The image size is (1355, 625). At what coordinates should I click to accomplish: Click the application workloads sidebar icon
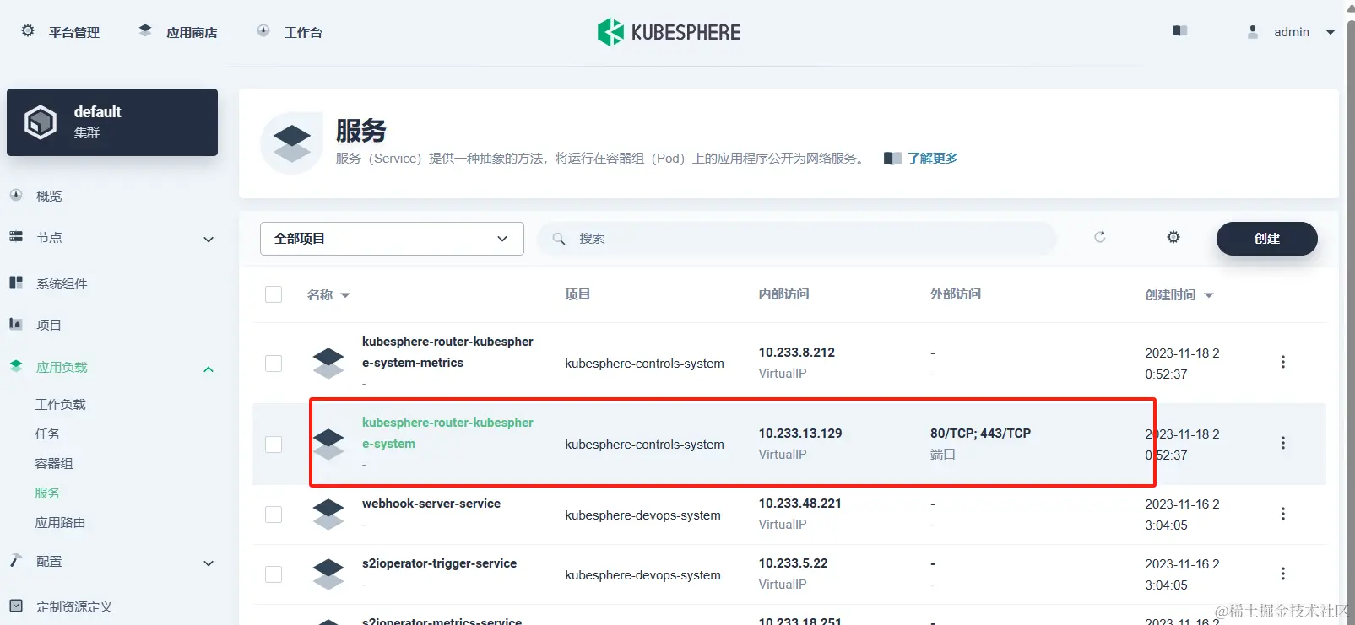coord(16,366)
